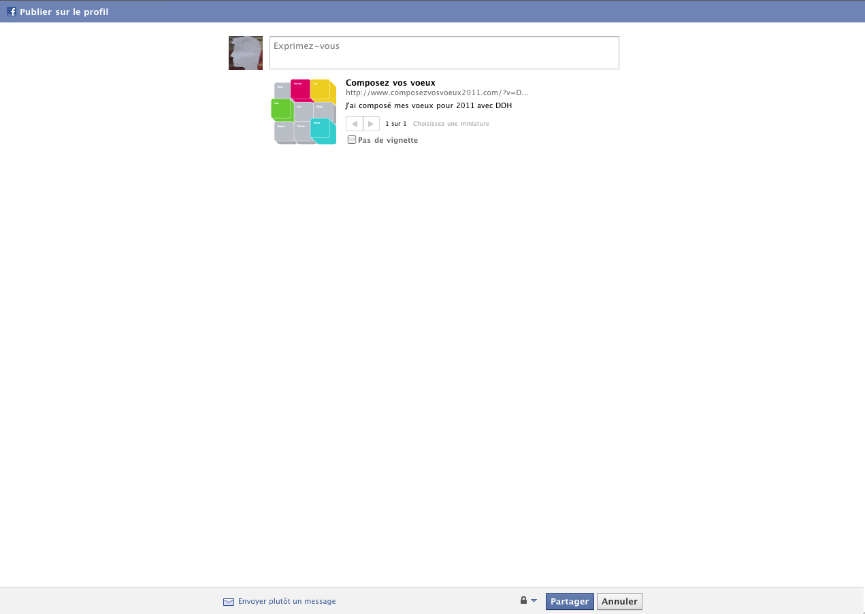Click the 'J'ai composé mes voeux' description
Viewport: 865px width, 614px height.
[x=428, y=106]
